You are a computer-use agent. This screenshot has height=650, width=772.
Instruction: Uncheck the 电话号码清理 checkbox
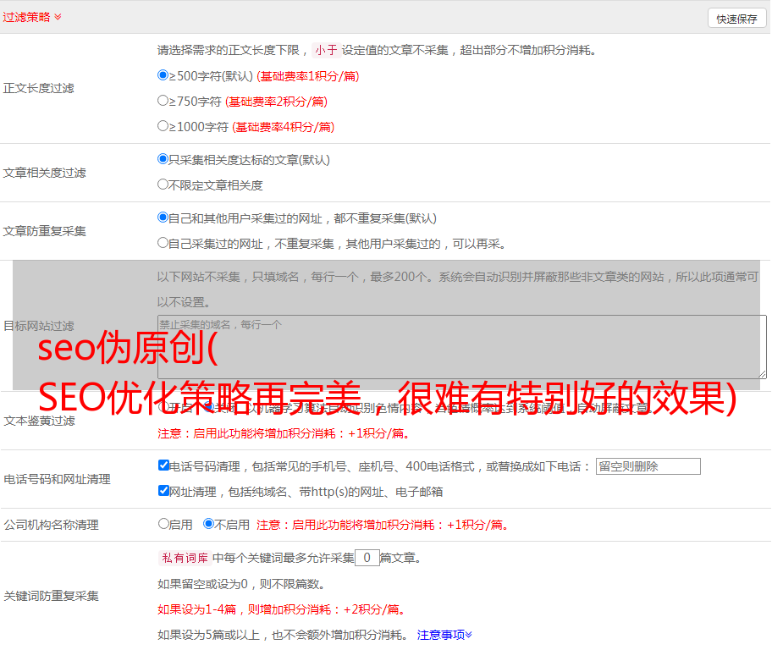tap(164, 465)
